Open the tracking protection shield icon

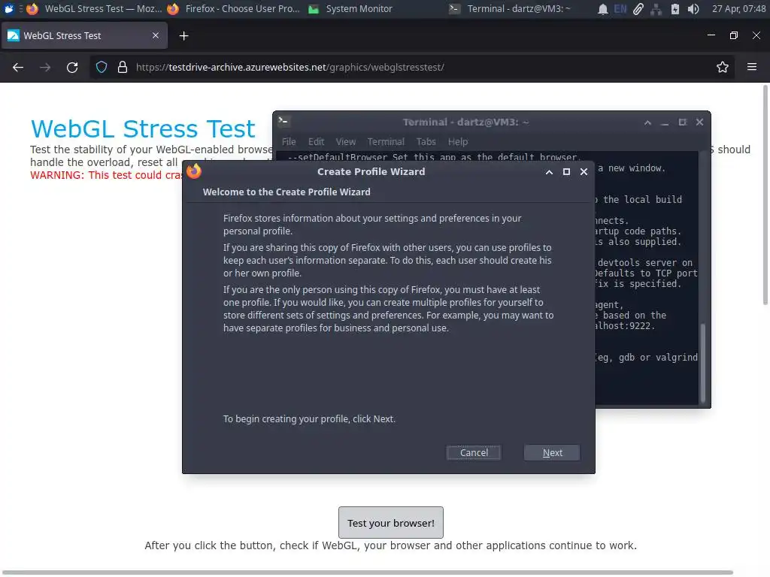(102, 67)
